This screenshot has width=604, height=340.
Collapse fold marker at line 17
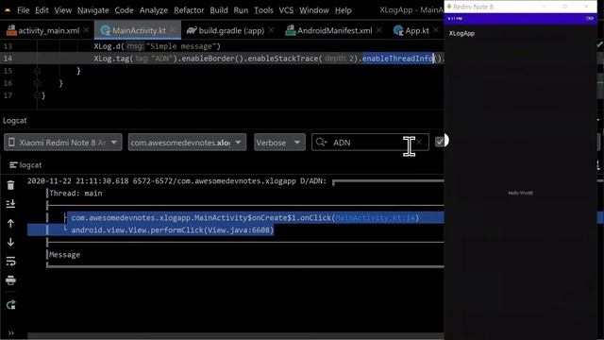tap(38, 95)
